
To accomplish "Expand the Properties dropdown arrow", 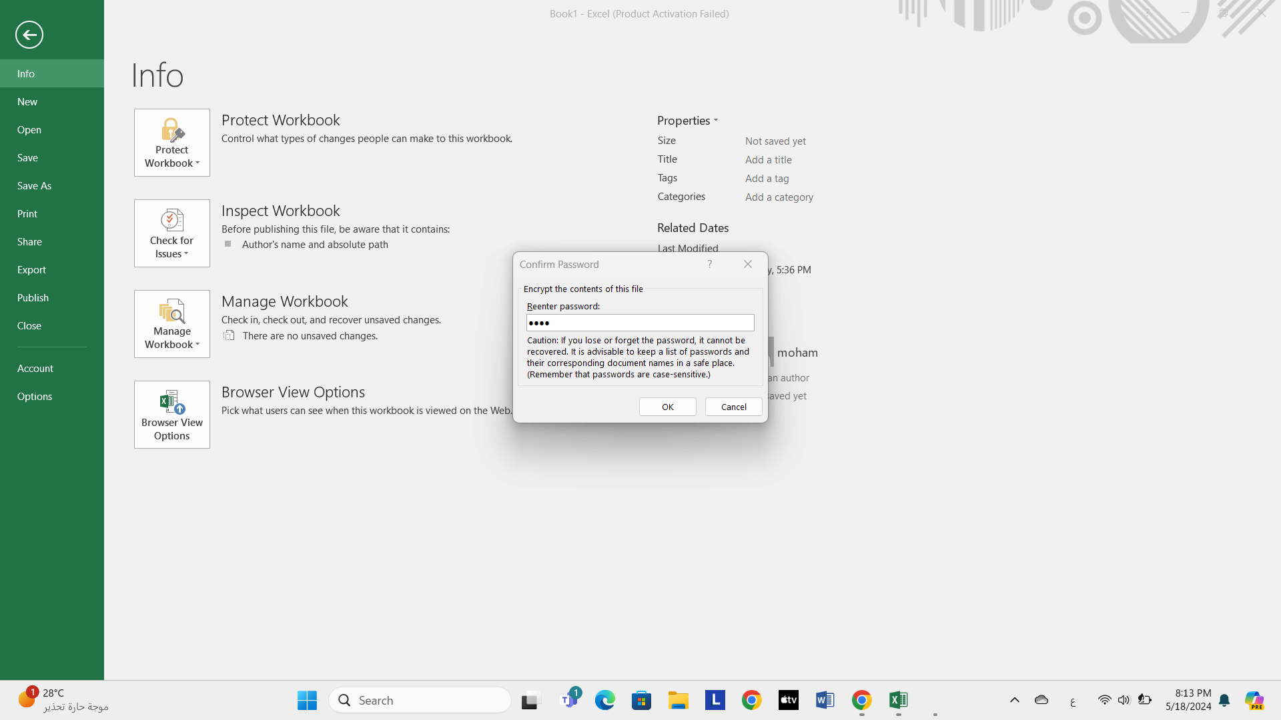I will pyautogui.click(x=716, y=121).
